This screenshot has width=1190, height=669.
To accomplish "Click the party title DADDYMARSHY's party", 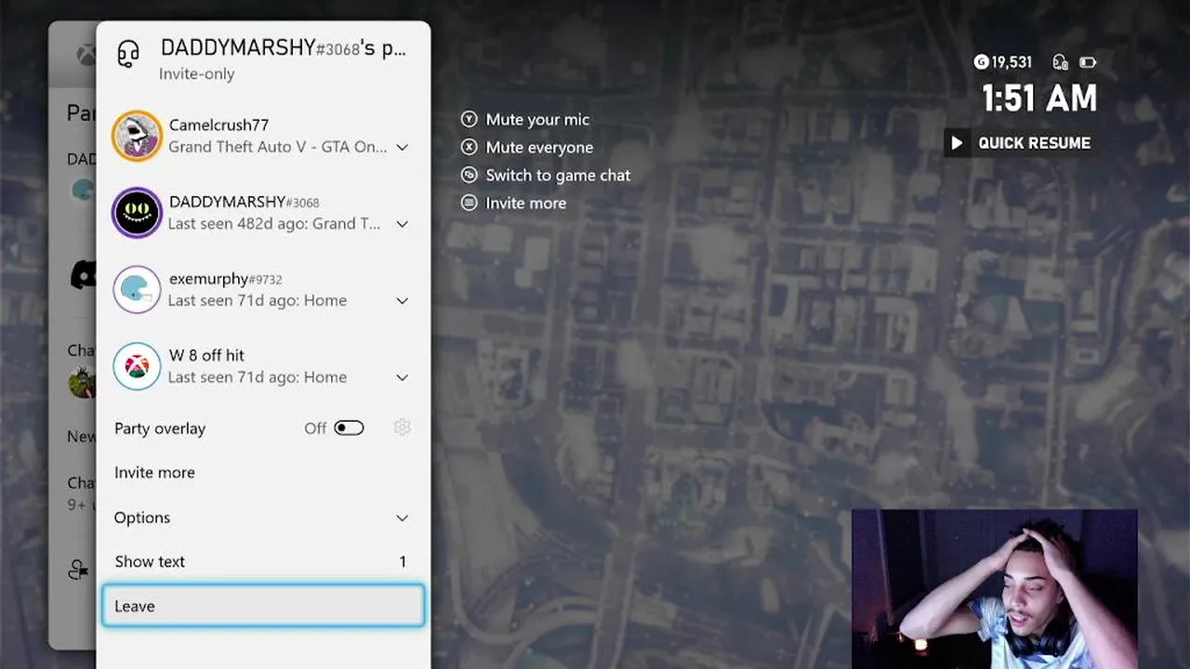I will pyautogui.click(x=284, y=48).
